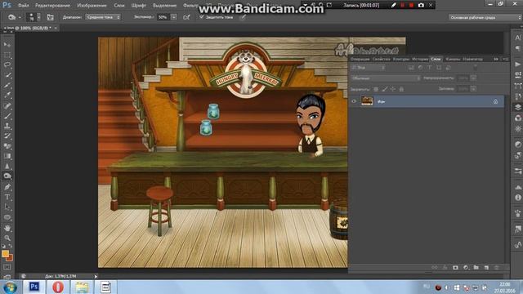Image resolution: width=523 pixels, height=294 pixels.
Task: Open the Layers panel flyout menu
Action: click(x=506, y=59)
